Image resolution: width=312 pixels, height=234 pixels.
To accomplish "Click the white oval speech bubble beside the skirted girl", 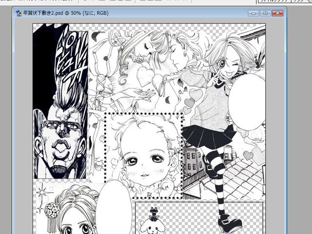I will pos(247,102).
